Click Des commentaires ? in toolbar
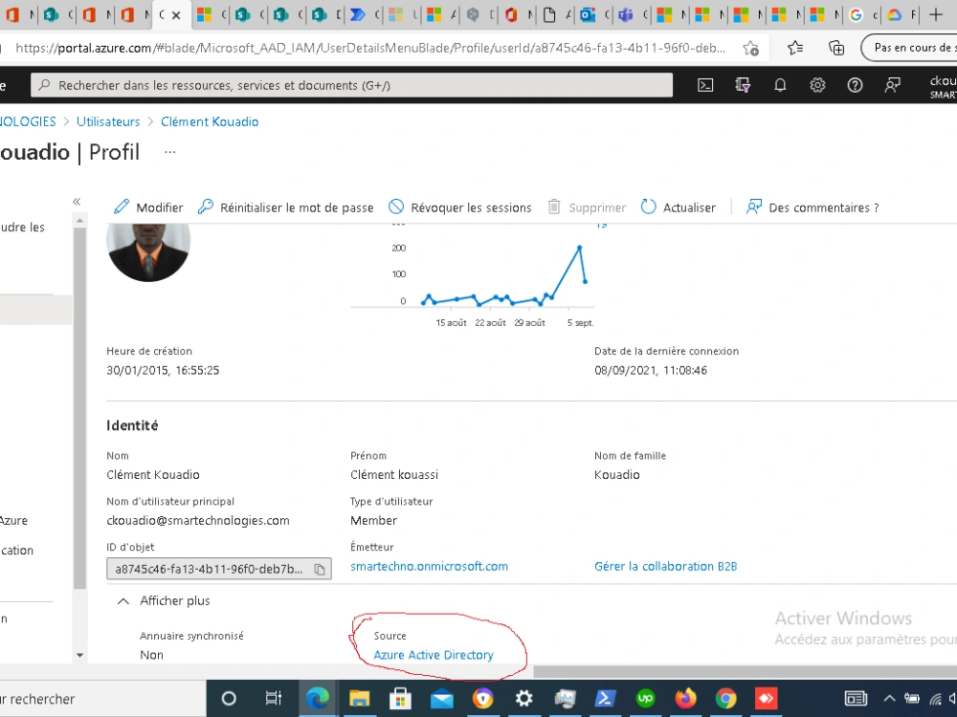The width and height of the screenshot is (957, 717). pos(812,207)
